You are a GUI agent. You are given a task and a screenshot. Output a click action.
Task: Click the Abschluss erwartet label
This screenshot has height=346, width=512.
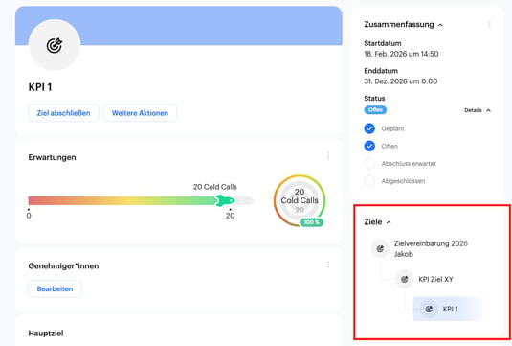click(409, 164)
